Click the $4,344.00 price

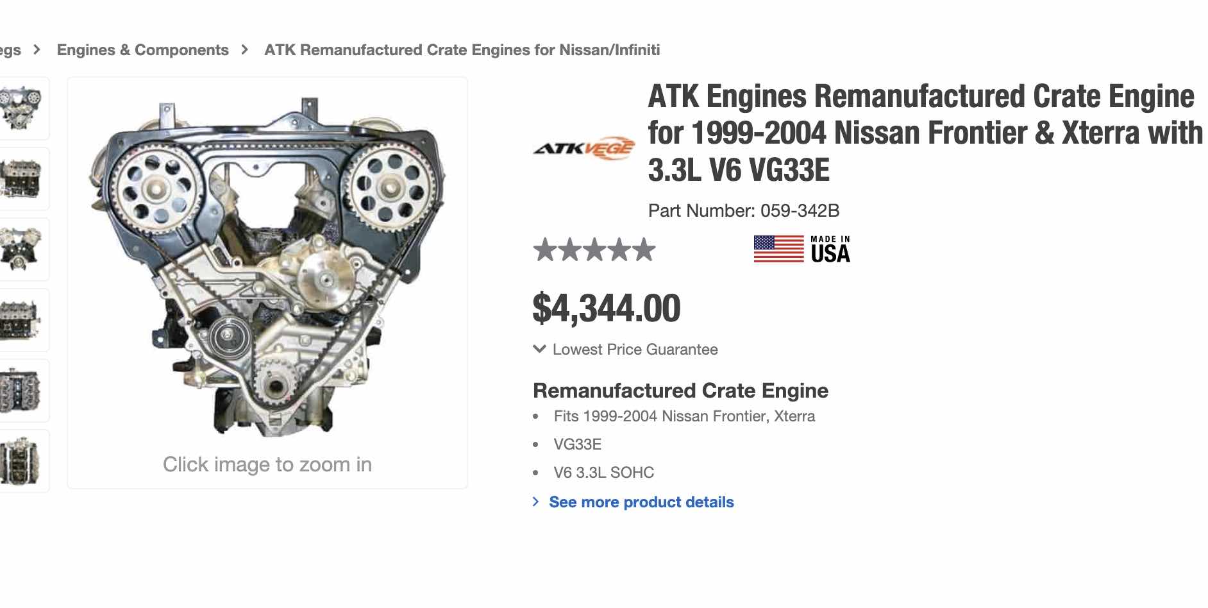pyautogui.click(x=607, y=308)
